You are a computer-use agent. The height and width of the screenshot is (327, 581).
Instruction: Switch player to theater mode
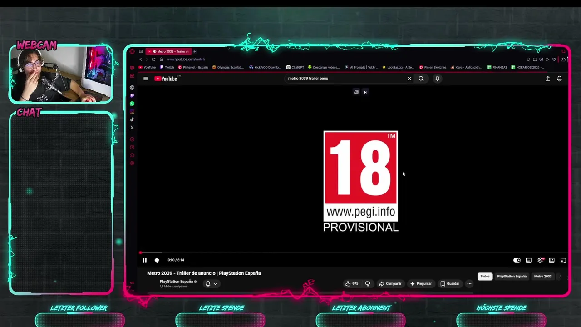(x=551, y=260)
